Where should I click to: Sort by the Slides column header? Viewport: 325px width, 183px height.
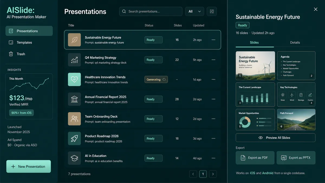[x=178, y=25]
